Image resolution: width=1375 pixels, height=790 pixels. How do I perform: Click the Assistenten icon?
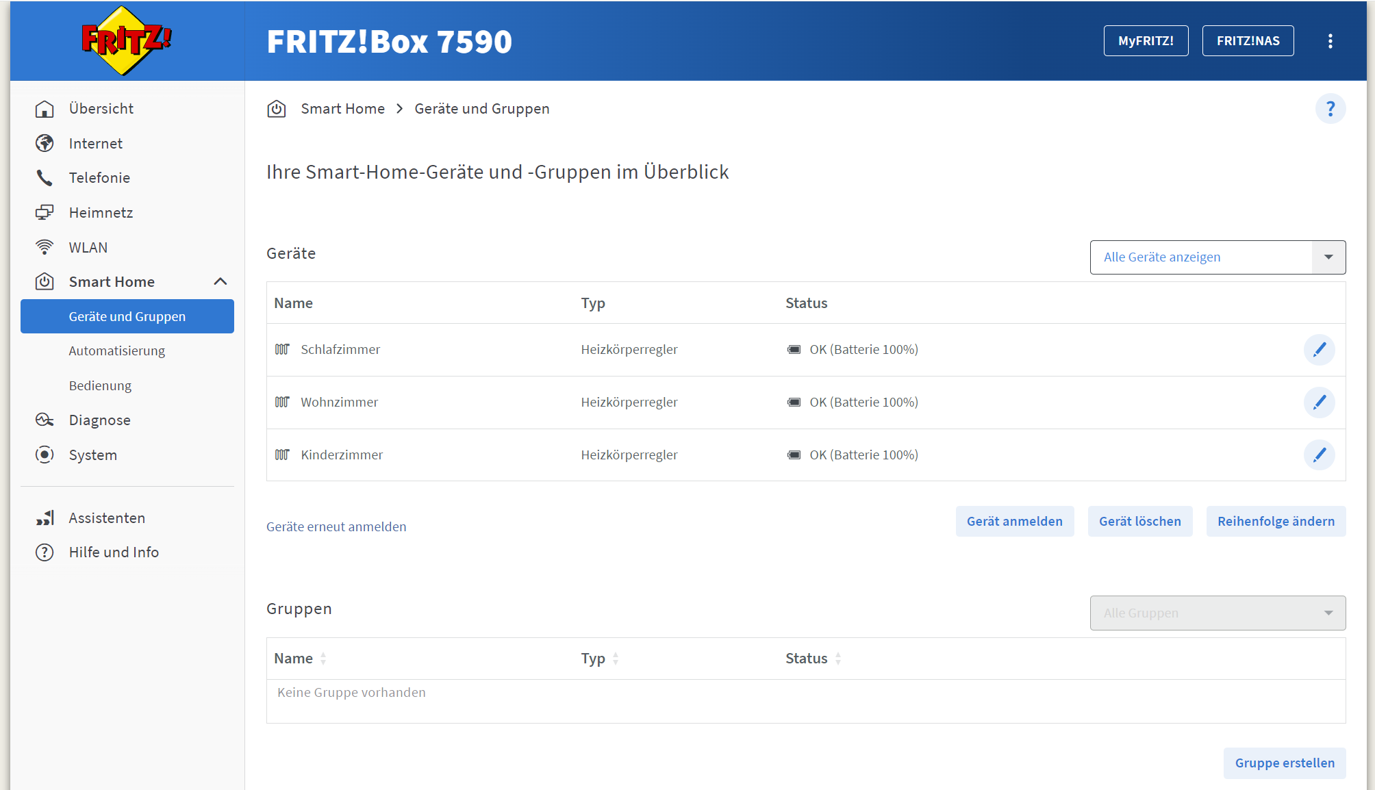point(45,518)
